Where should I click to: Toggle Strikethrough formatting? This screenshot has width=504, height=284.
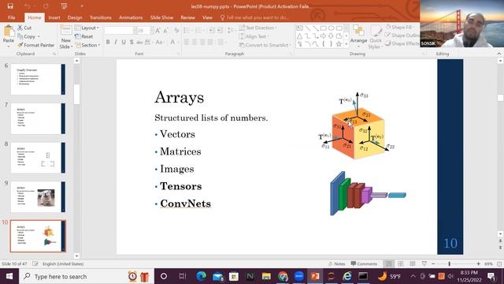139,42
